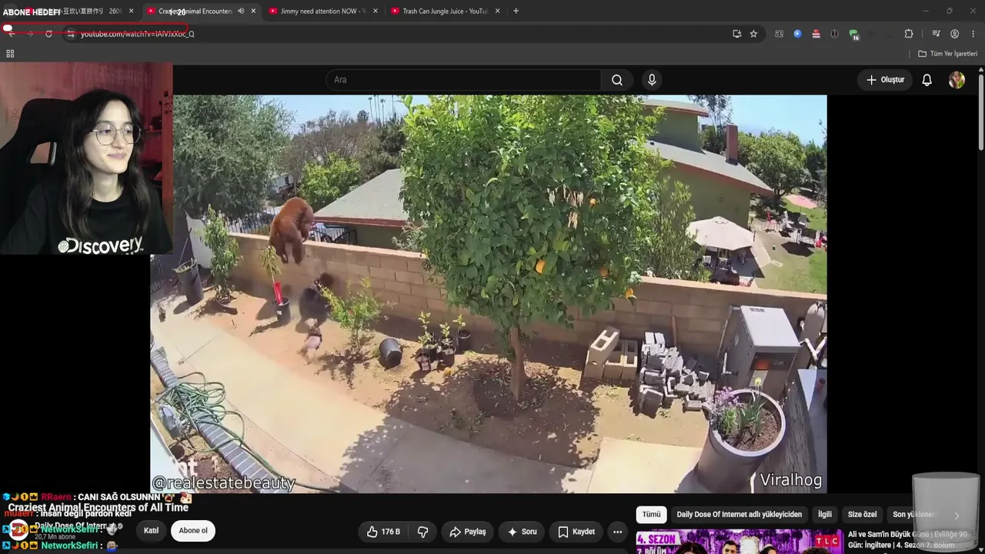The image size is (985, 554).
Task: Switch to Trash Can Jungle Juice tab
Action: click(x=445, y=11)
